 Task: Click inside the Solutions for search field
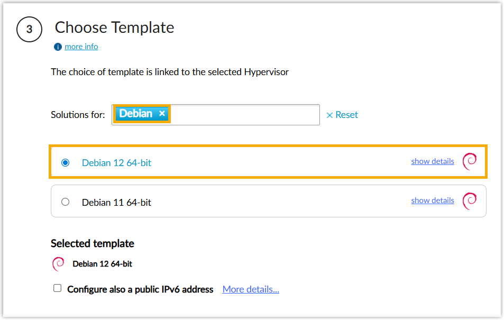[243, 115]
